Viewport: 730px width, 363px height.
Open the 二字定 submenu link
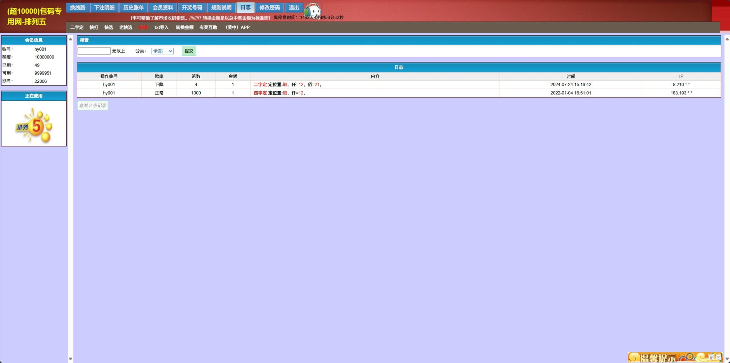pyautogui.click(x=77, y=28)
